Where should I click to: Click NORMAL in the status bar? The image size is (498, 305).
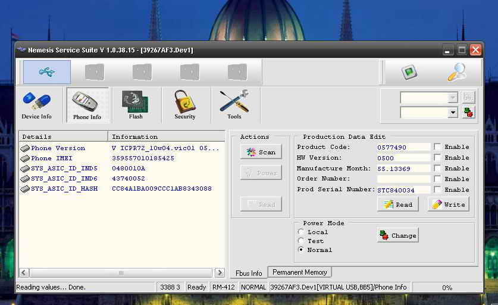point(253,287)
